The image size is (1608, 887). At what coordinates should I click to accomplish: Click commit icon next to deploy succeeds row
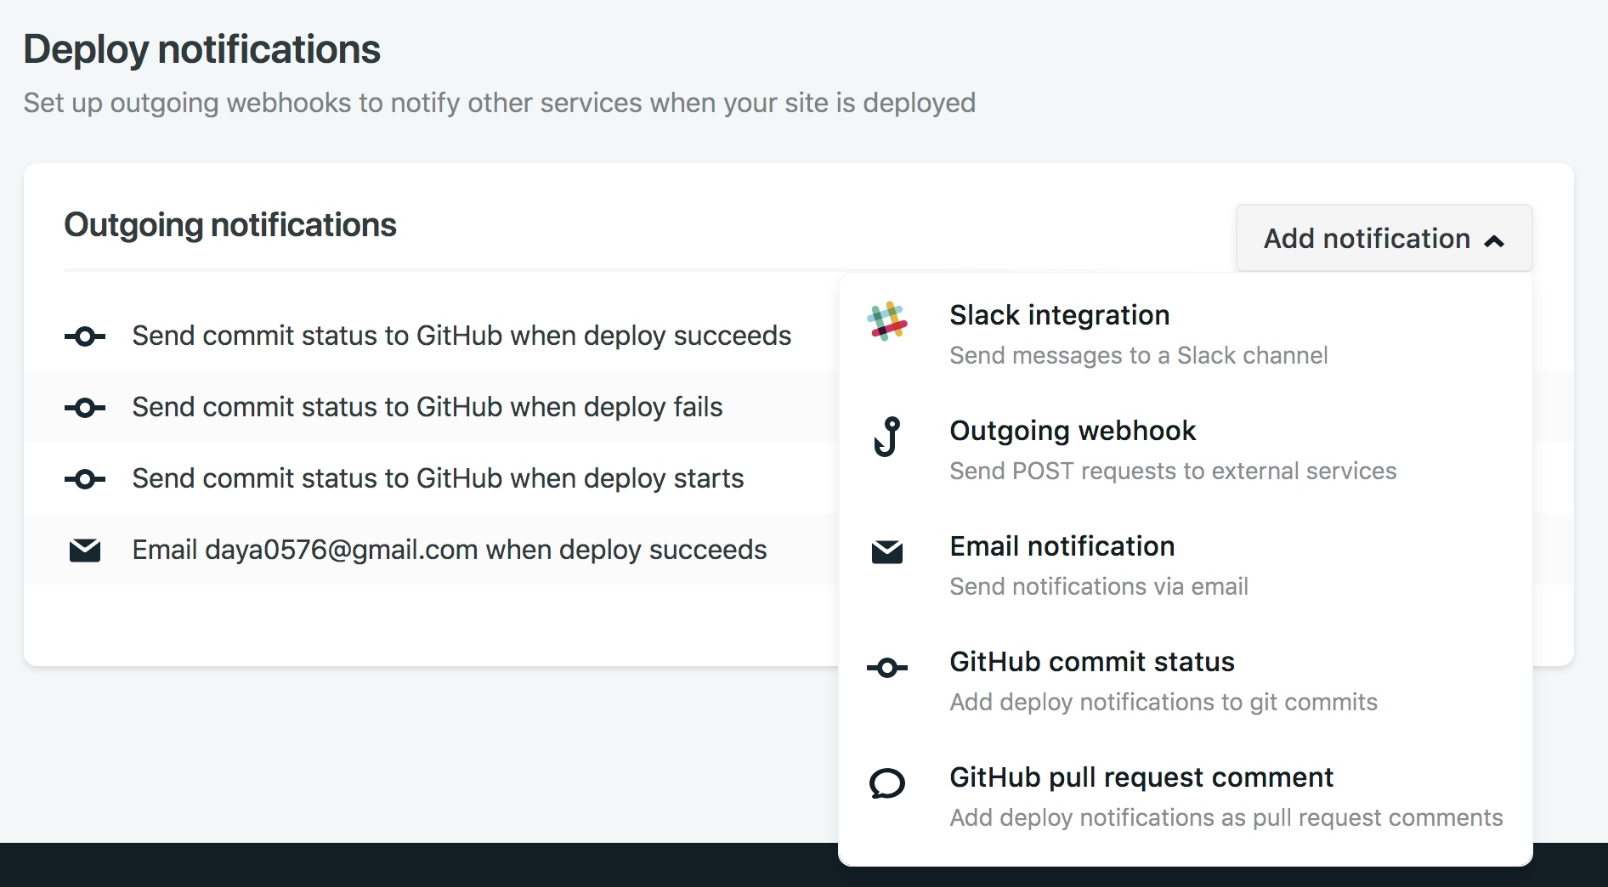tap(85, 337)
